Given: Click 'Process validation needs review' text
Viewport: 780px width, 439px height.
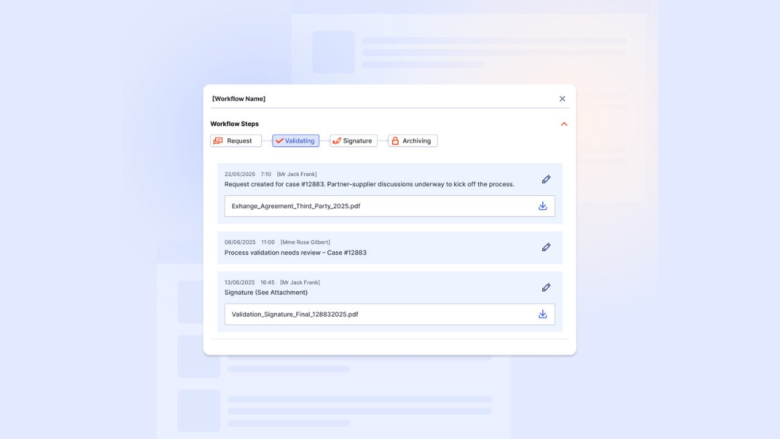Looking at the screenshot, I should pyautogui.click(x=272, y=252).
